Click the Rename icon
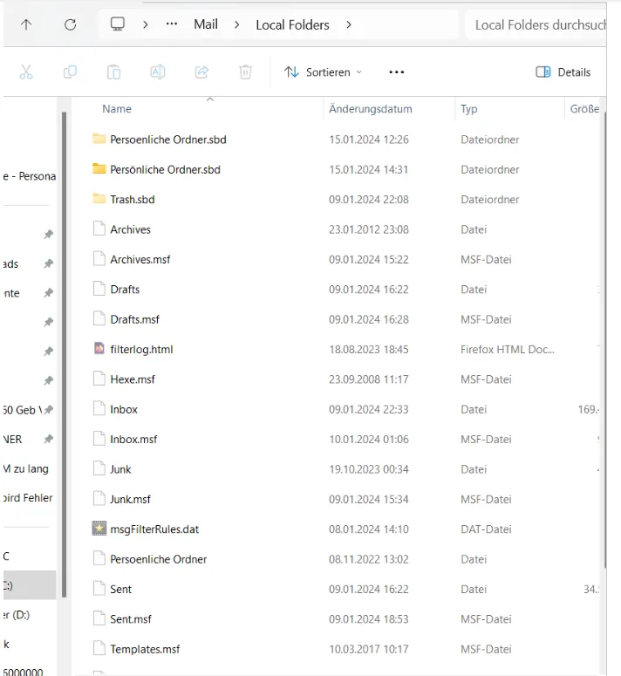The image size is (621, 676). pos(158,72)
